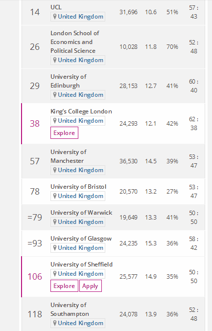Click the location pin under University of Bristol
Viewport: 212px width, 331px height.
tap(55, 196)
